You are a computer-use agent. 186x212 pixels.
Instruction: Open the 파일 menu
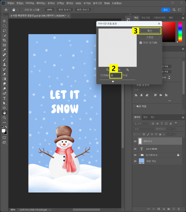11,3
